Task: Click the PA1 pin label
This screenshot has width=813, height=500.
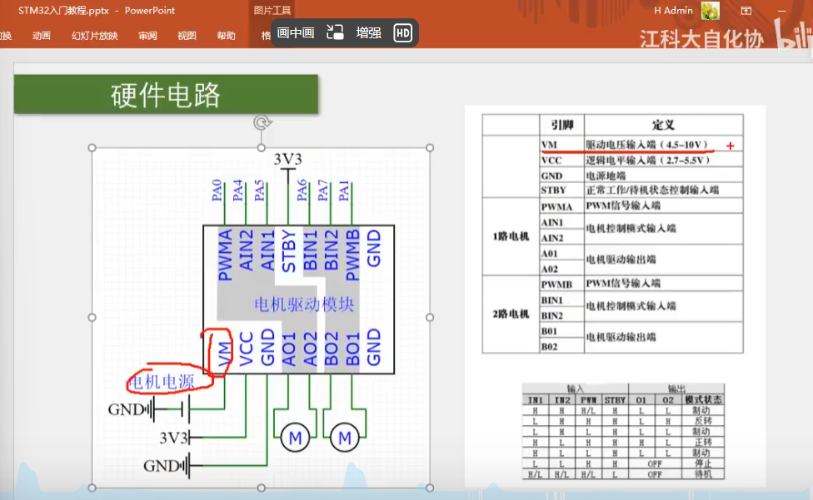Action: click(344, 190)
